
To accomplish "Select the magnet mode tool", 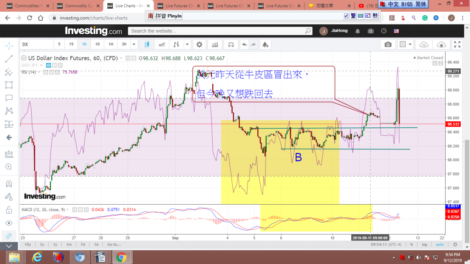I will [9, 183].
